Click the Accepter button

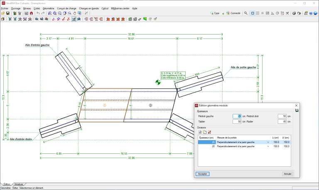pyautogui.click(x=202, y=174)
